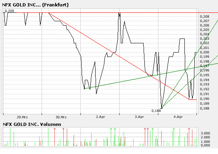Click the 0,202 value on price axis
The height and width of the screenshot is (154, 218).
tap(204, 43)
